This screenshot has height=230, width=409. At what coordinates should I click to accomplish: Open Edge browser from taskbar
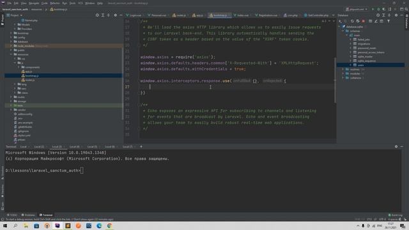tap(99, 226)
